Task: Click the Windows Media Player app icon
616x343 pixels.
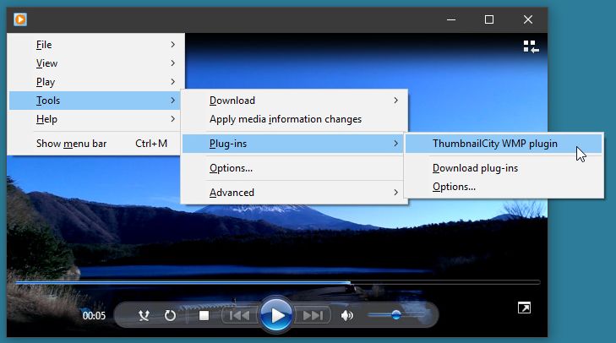Action: pyautogui.click(x=20, y=19)
